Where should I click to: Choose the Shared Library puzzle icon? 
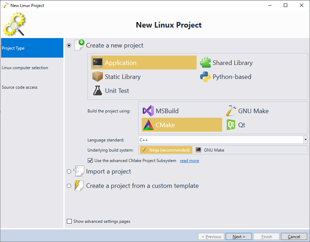click(x=205, y=63)
